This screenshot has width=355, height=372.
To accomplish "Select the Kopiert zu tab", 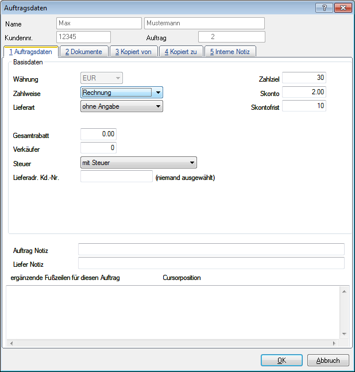I will click(x=181, y=52).
